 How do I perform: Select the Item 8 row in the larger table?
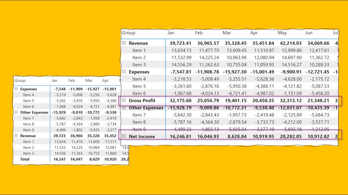click(229, 122)
